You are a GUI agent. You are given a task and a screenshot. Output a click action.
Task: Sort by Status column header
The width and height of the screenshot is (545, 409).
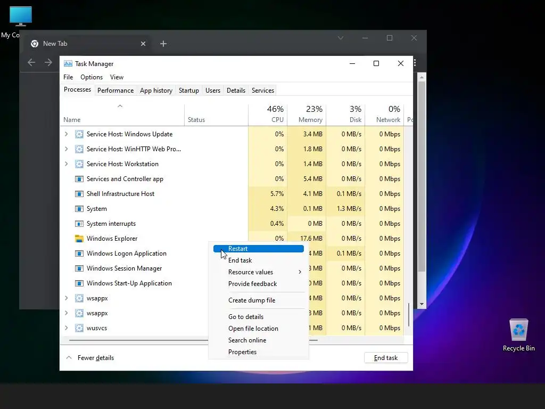(216, 114)
